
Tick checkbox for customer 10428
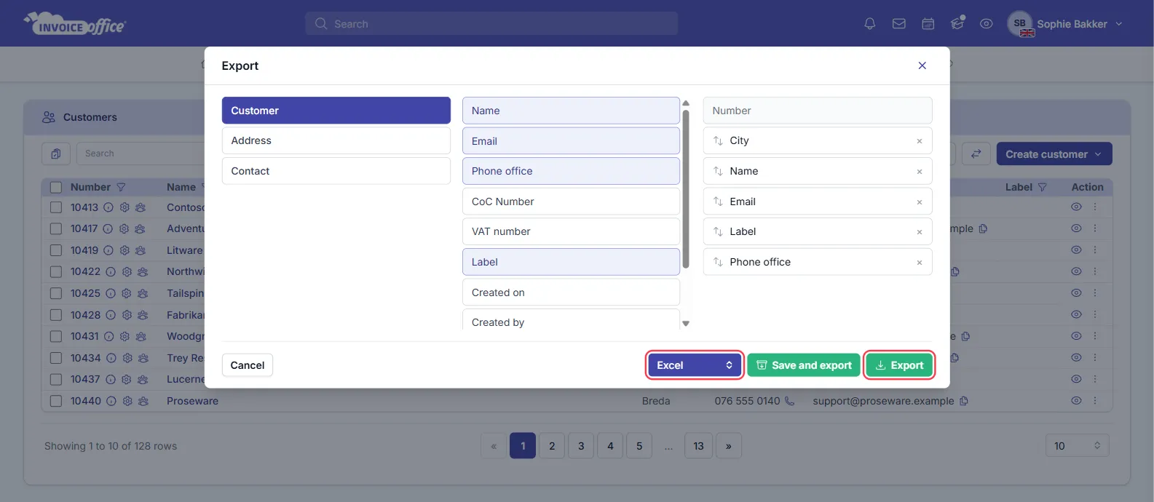coord(56,315)
